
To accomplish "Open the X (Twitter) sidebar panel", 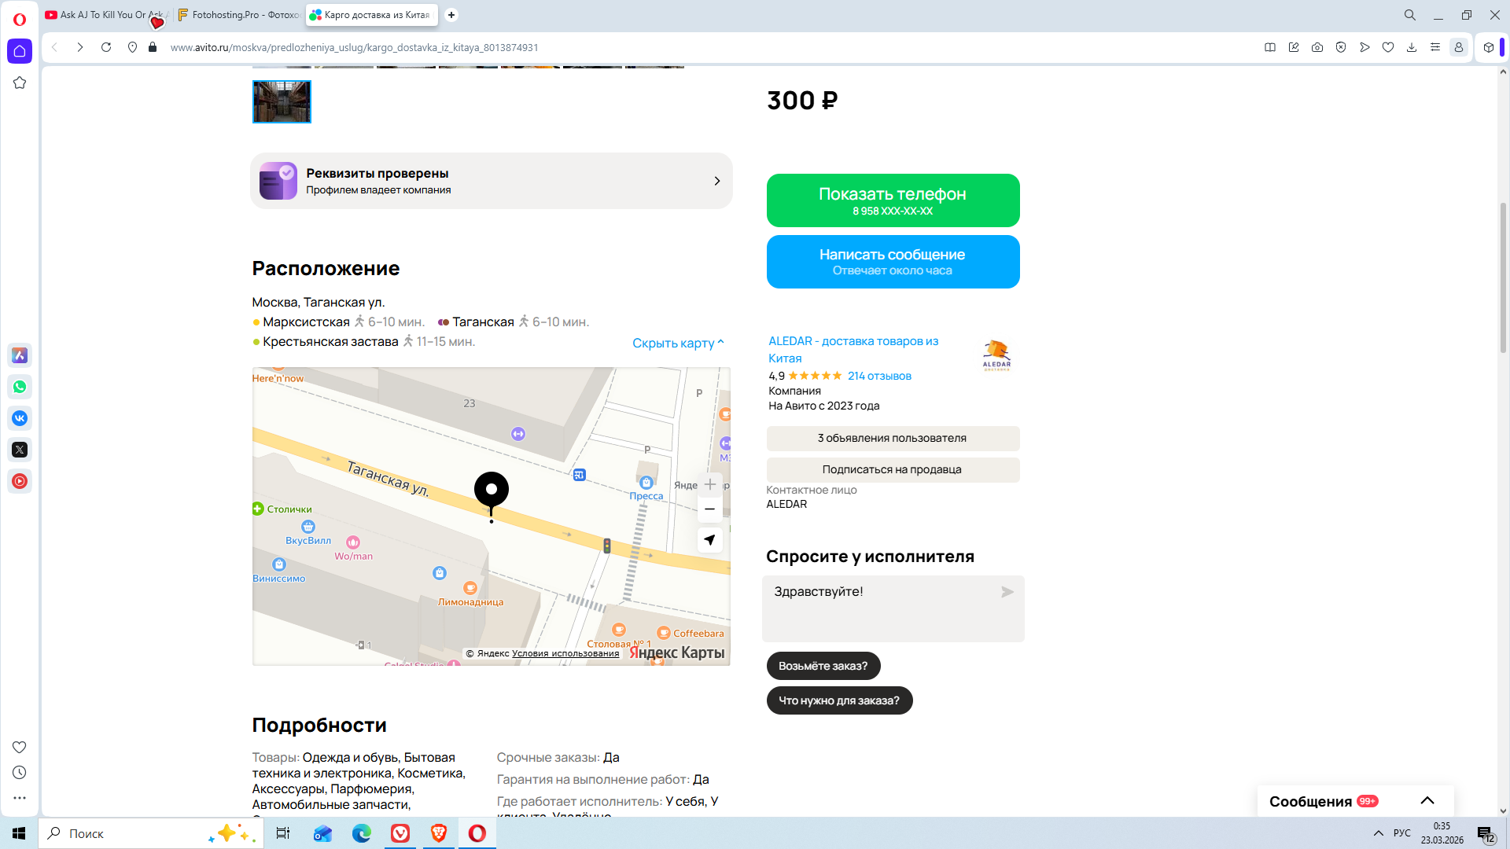I will (x=20, y=450).
